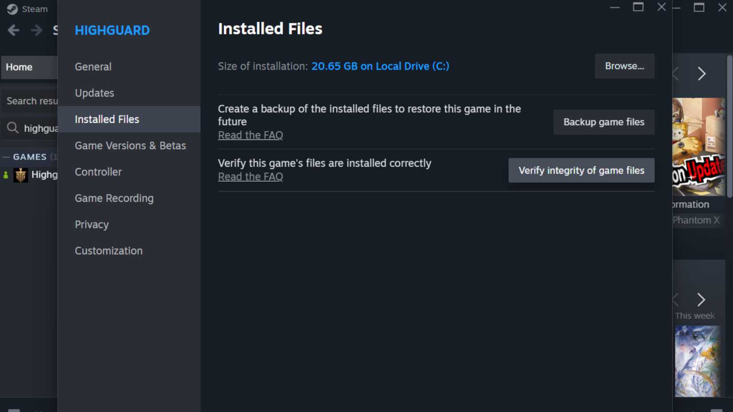Open the General settings section
This screenshot has height=412, width=733.
coord(93,67)
